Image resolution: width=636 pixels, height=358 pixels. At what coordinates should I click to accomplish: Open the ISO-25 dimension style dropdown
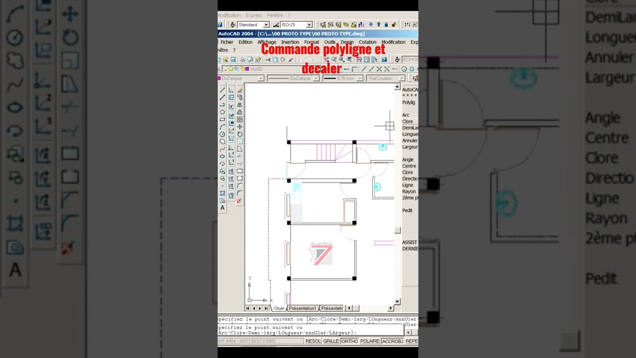pyautogui.click(x=297, y=24)
